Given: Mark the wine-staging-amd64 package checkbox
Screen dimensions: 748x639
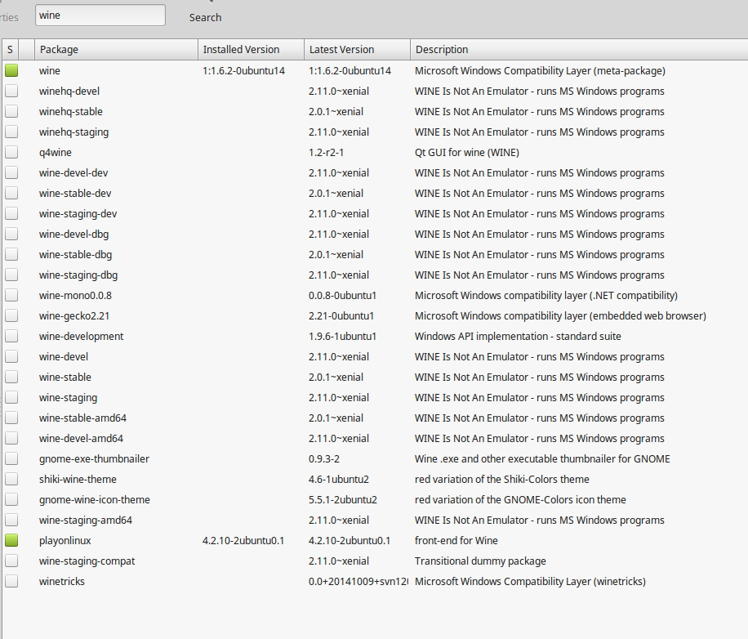Looking at the screenshot, I should pyautogui.click(x=11, y=521).
